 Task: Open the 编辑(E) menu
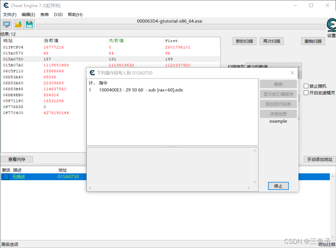[28, 15]
